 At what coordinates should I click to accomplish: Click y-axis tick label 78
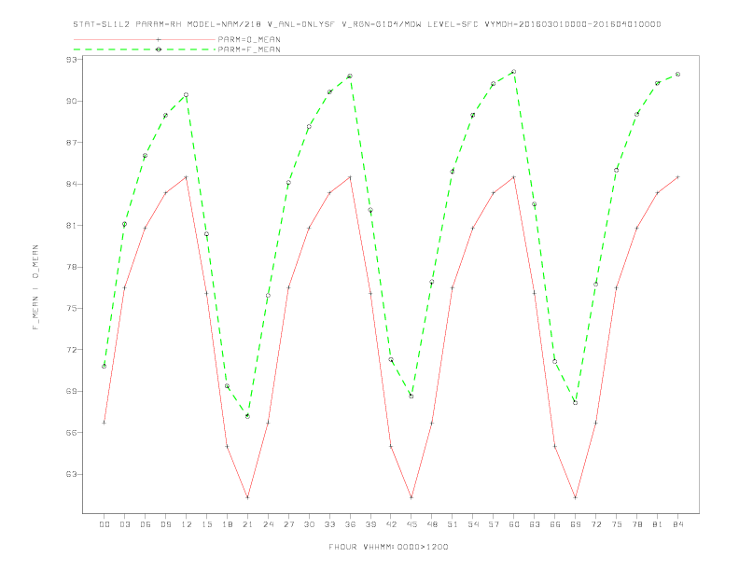pos(72,267)
